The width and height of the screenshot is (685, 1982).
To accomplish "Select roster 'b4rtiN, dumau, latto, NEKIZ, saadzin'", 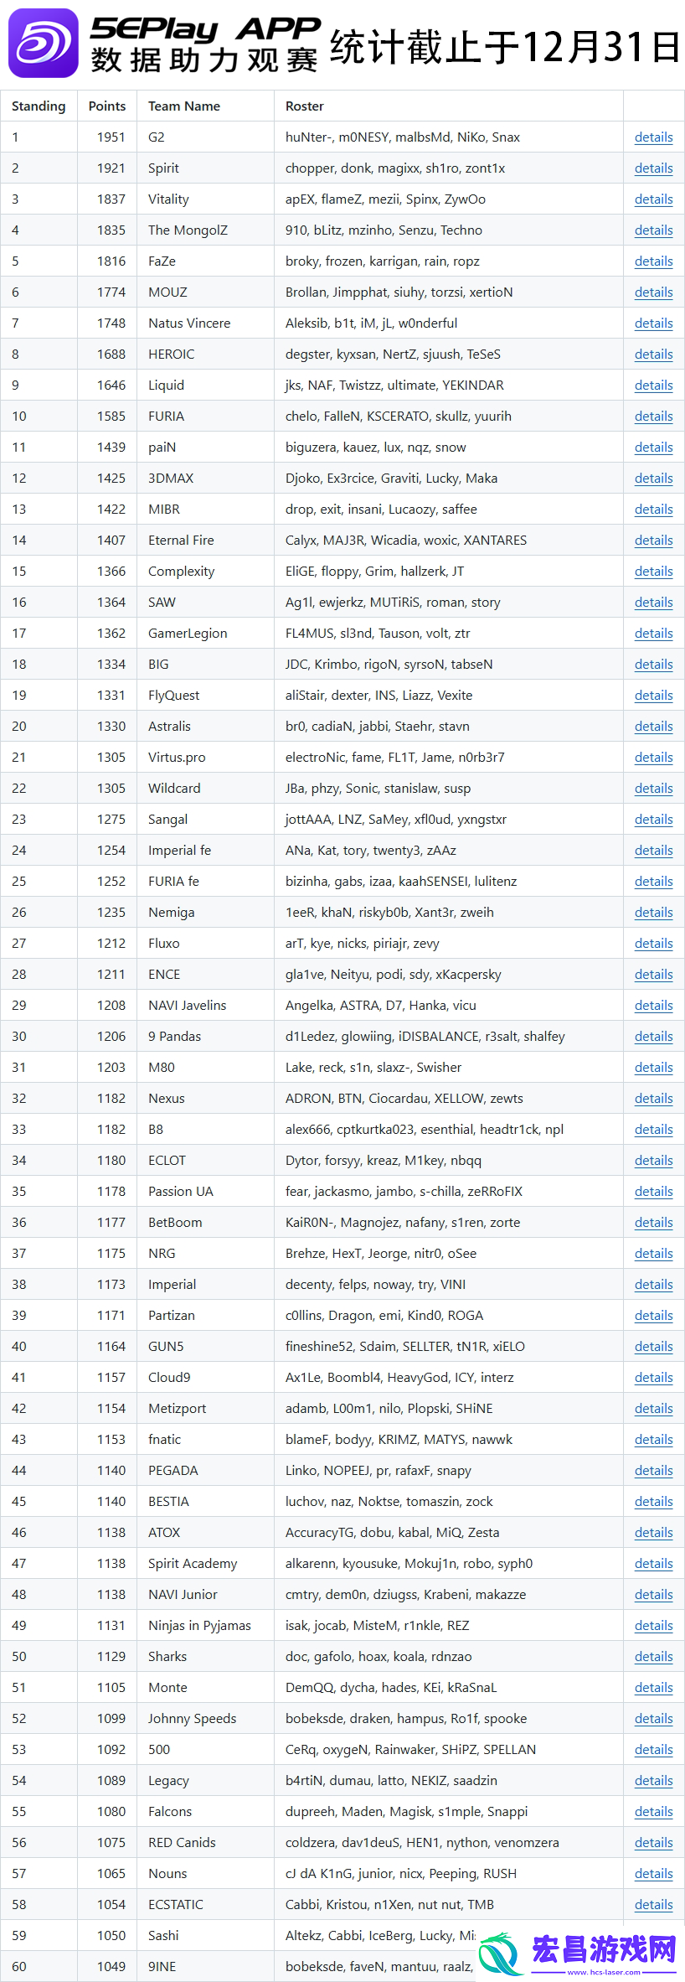I will (392, 1781).
